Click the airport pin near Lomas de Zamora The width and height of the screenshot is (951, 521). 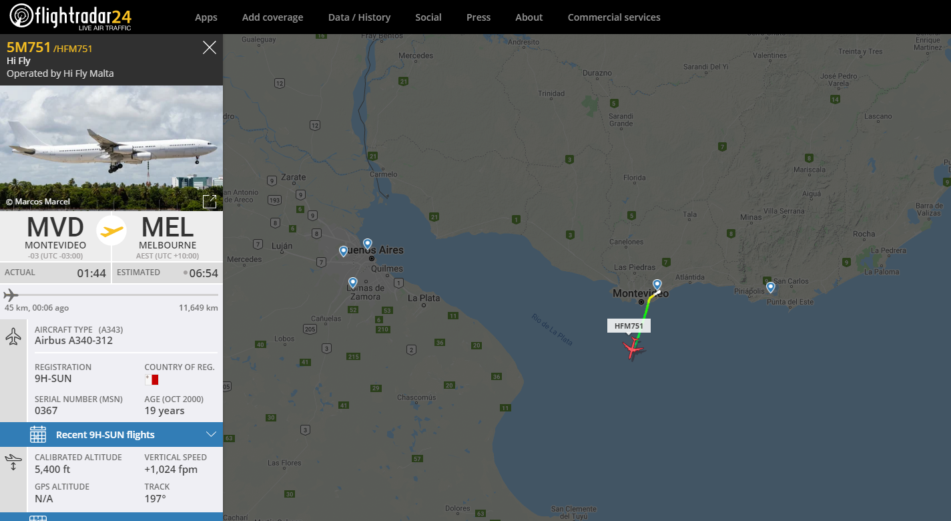click(x=353, y=283)
